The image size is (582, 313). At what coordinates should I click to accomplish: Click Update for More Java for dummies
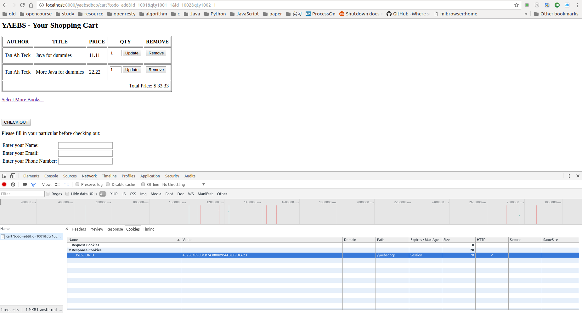pyautogui.click(x=132, y=70)
